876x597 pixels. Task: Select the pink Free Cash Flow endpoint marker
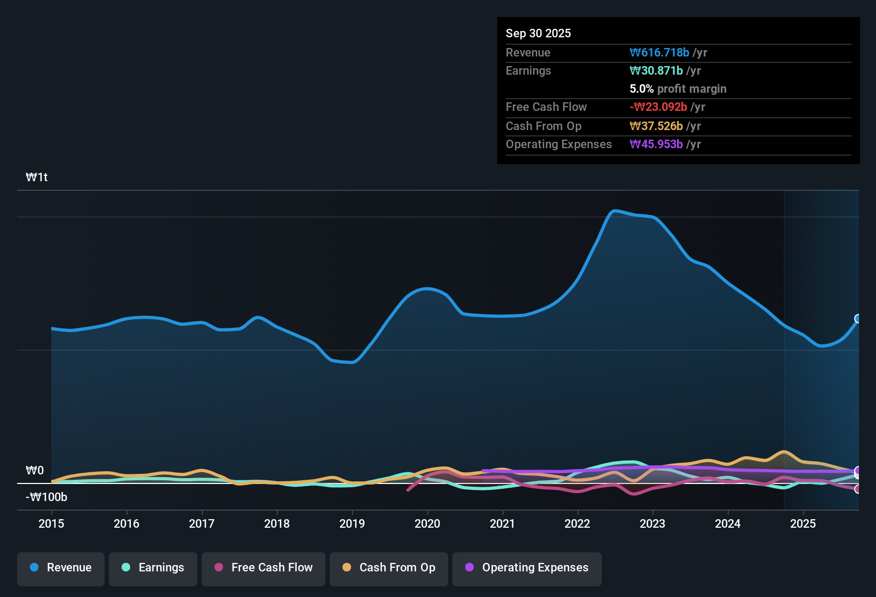pyautogui.click(x=858, y=489)
